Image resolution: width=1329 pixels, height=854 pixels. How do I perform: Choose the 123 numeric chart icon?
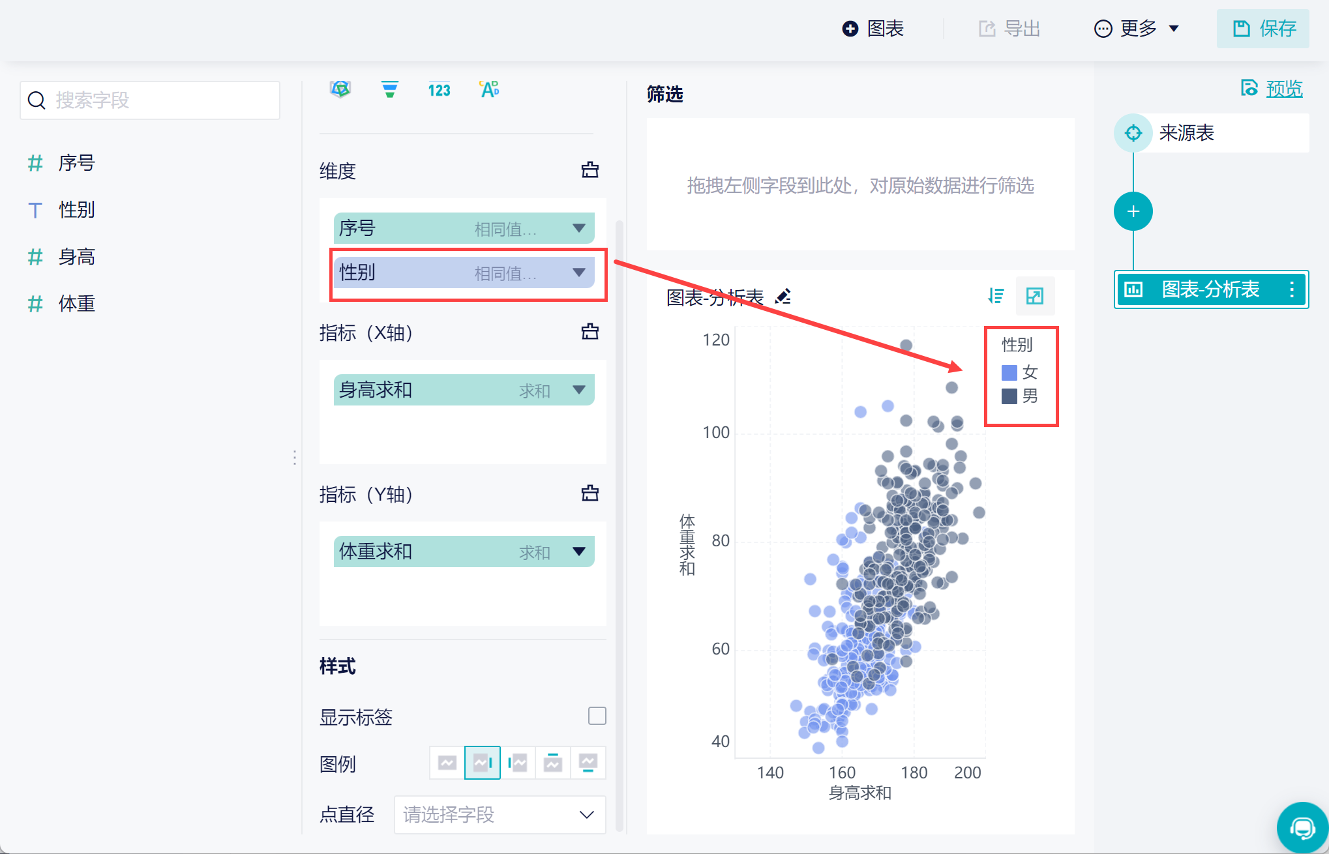pos(439,90)
